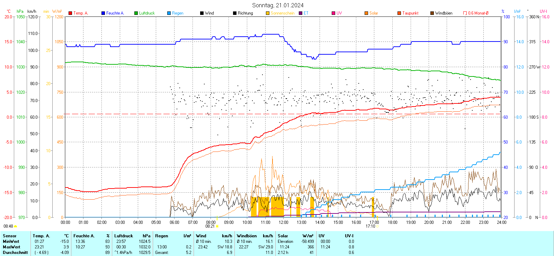Click the light-blue Regen legend square
The height and width of the screenshot is (256, 554).
pos(169,13)
